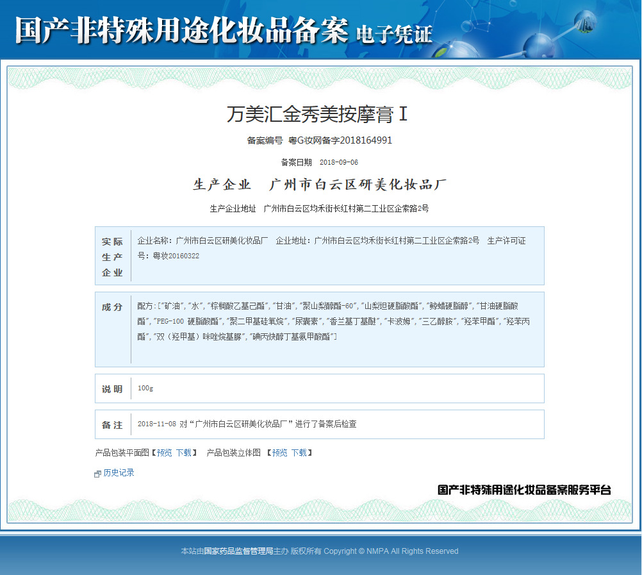Image resolution: width=642 pixels, height=575 pixels.
Task: Click the 成分 section label
Action: point(112,307)
